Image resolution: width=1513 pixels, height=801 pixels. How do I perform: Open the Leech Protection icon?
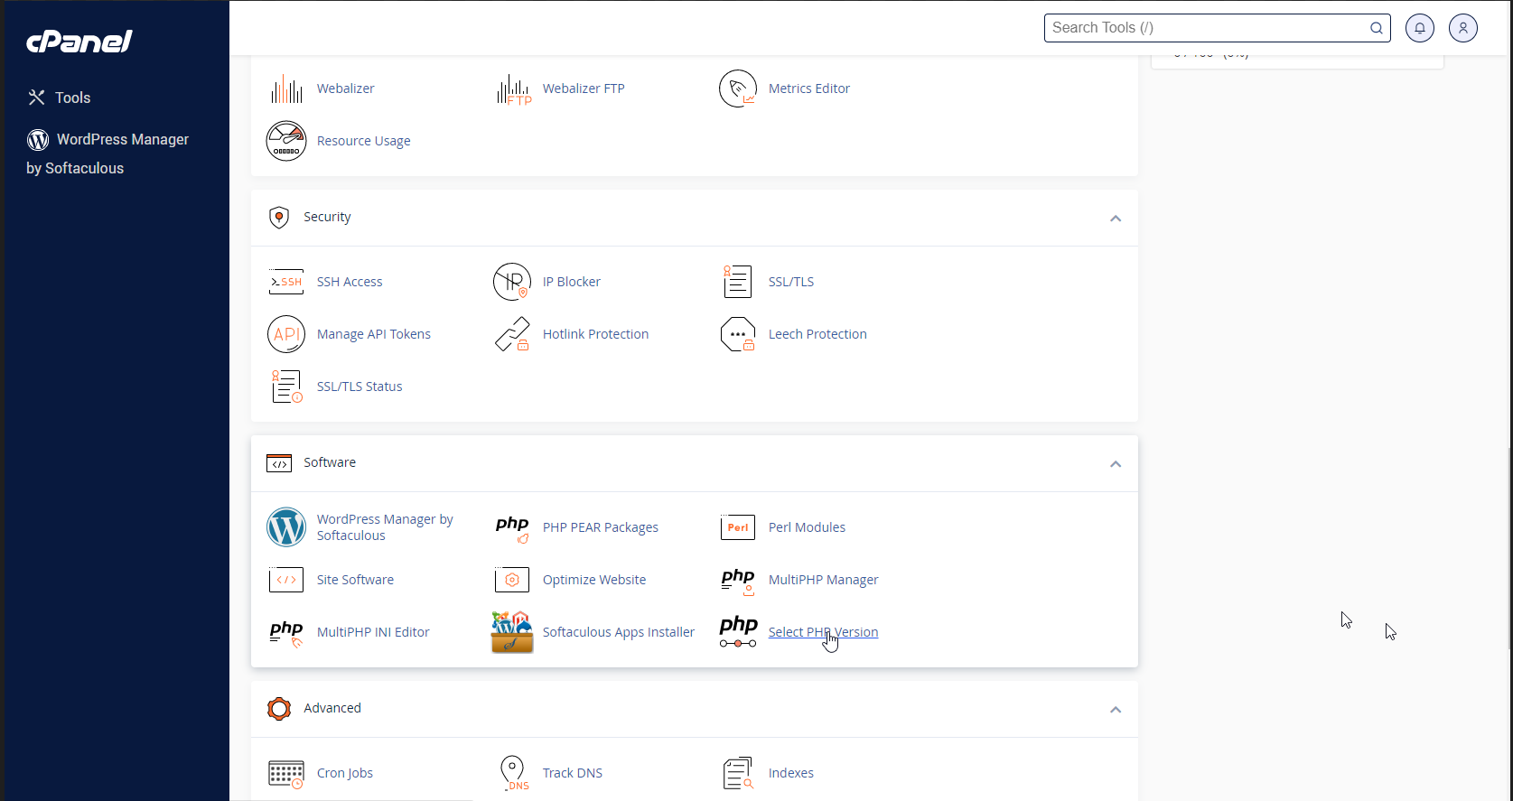coord(738,334)
